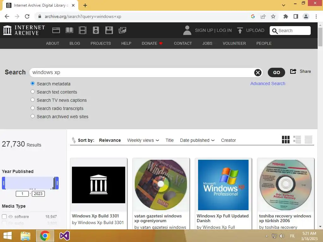The width and height of the screenshot is (323, 242).
Task: Click the user avatar icon beside Sign Up
Action: pyautogui.click(x=187, y=30)
